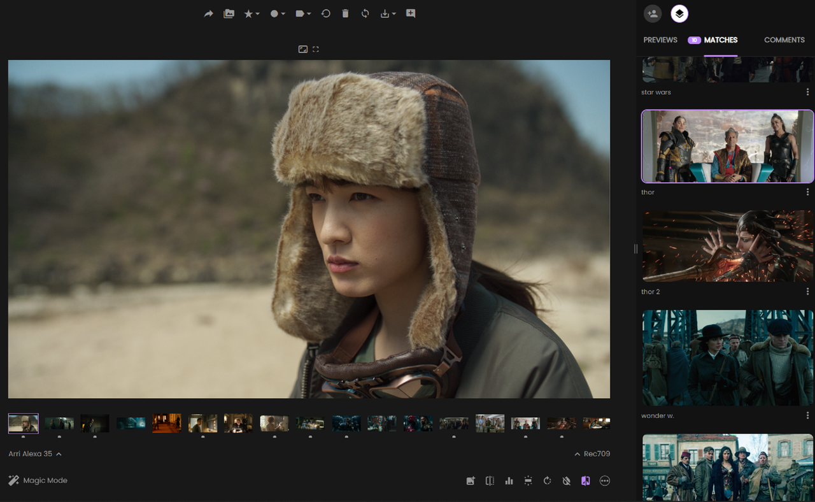This screenshot has width=815, height=502.
Task: Click the fit-to-frame icon above the viewer
Action: [303, 49]
